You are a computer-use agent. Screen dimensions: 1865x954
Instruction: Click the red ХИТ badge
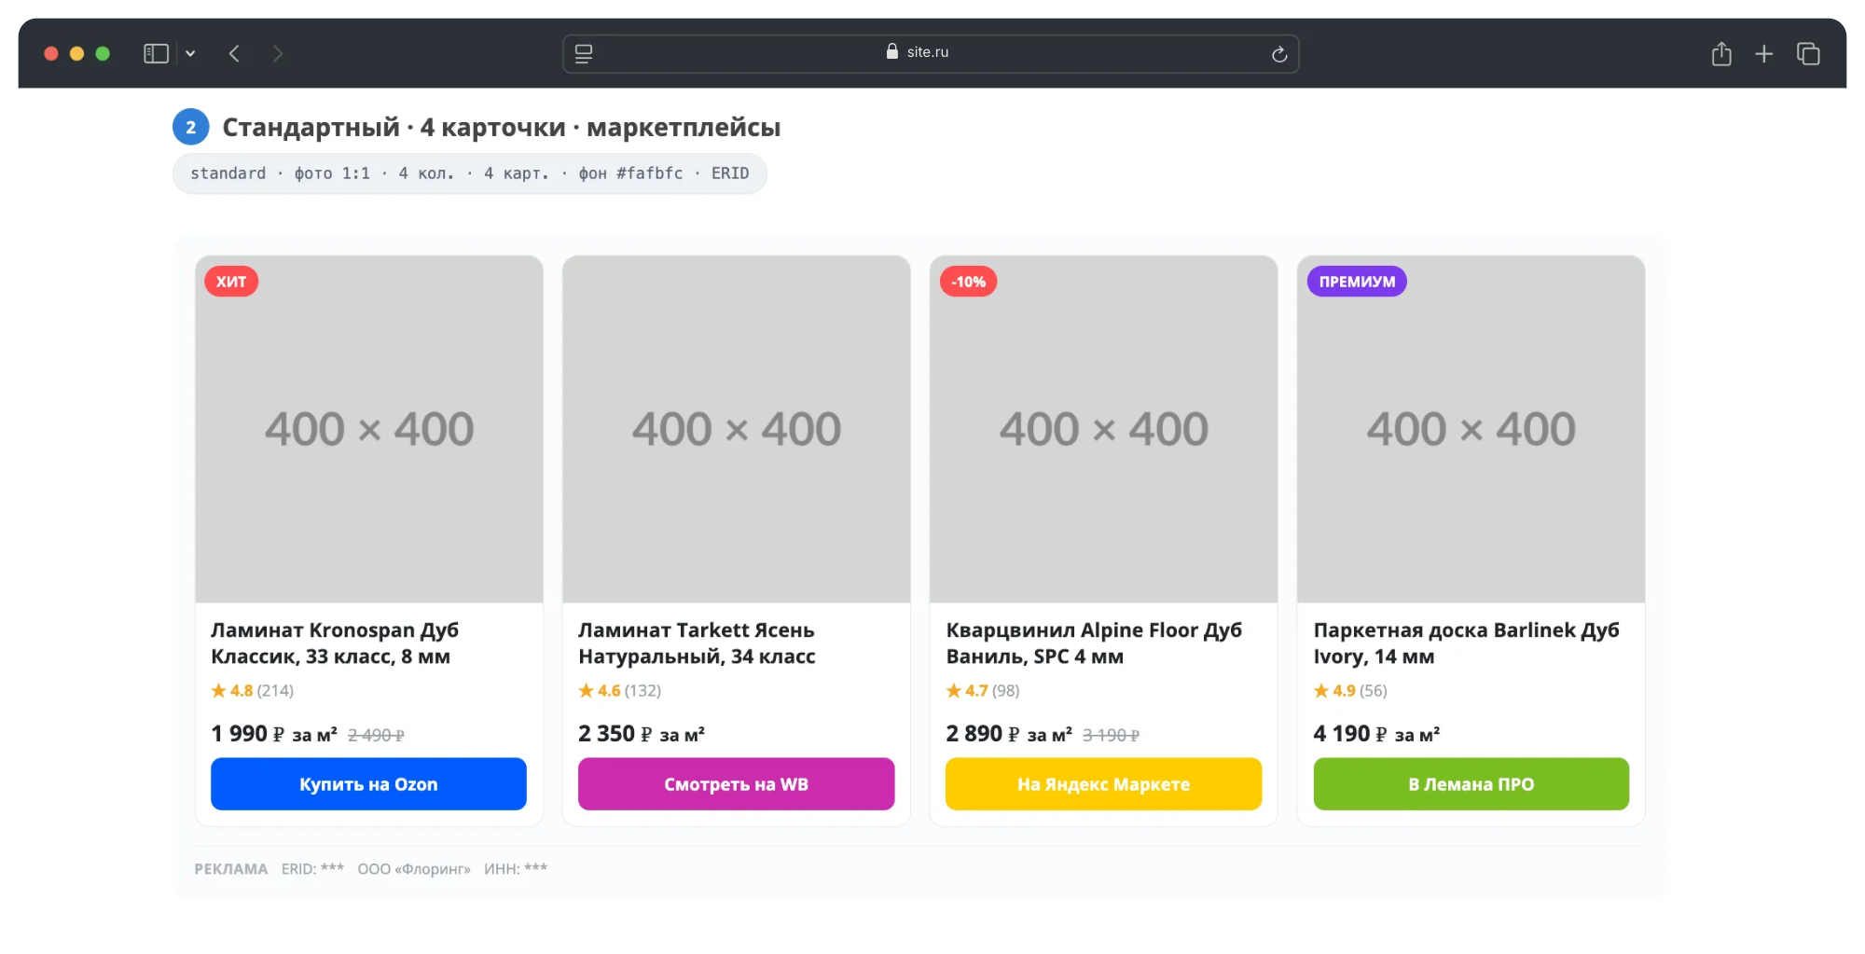pos(231,282)
